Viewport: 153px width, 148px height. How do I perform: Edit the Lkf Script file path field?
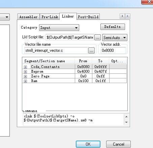70,37
